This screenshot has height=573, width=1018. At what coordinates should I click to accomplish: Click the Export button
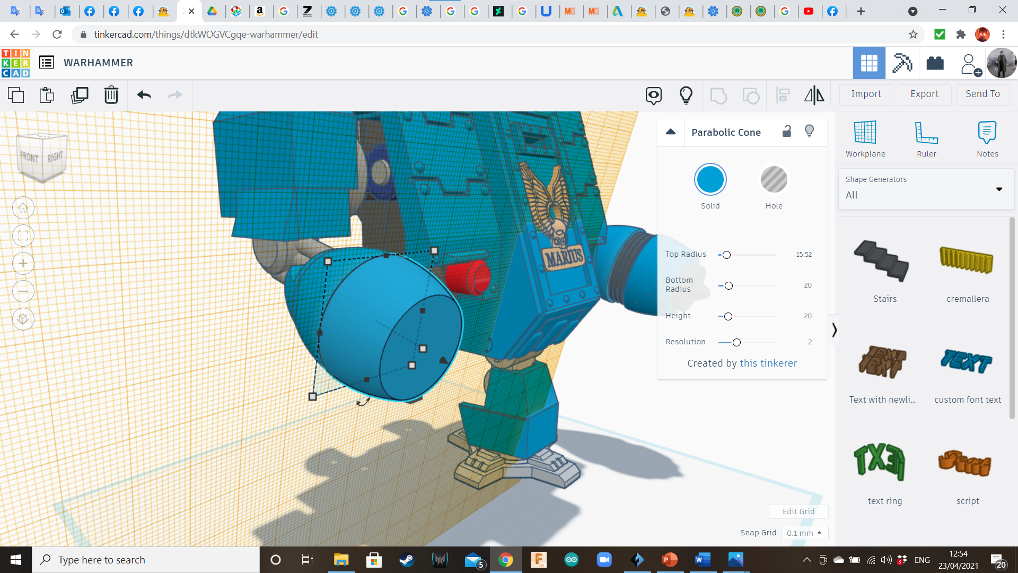(924, 94)
